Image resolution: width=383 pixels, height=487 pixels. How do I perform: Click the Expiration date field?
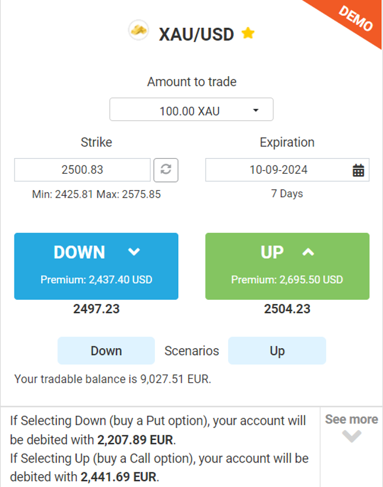[287, 170]
